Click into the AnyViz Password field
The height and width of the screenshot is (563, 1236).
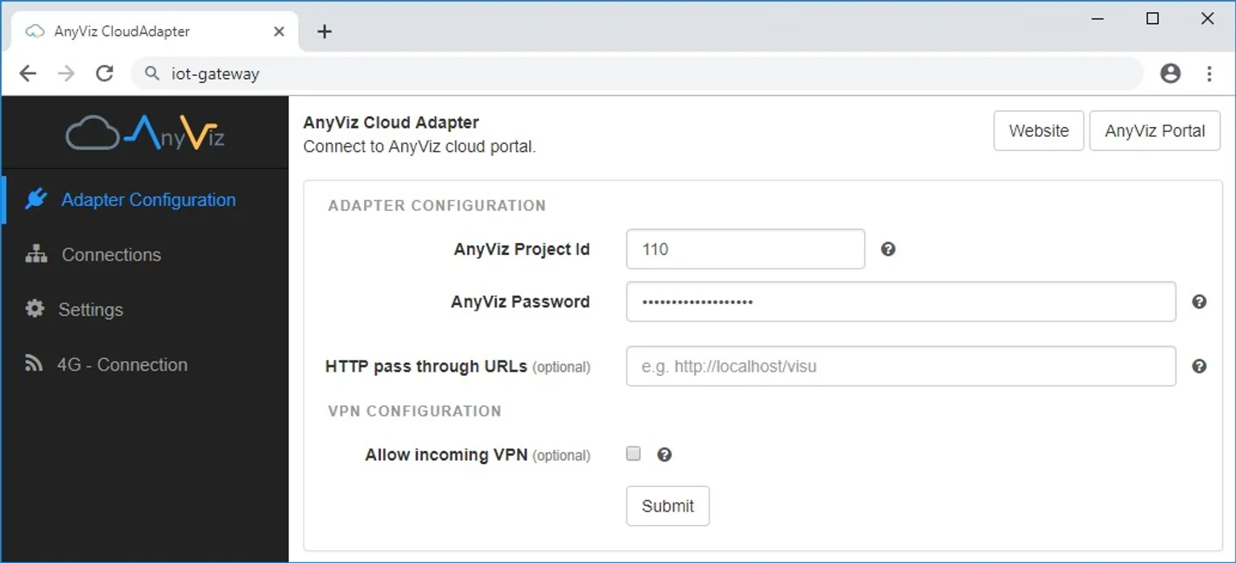pyautogui.click(x=900, y=302)
